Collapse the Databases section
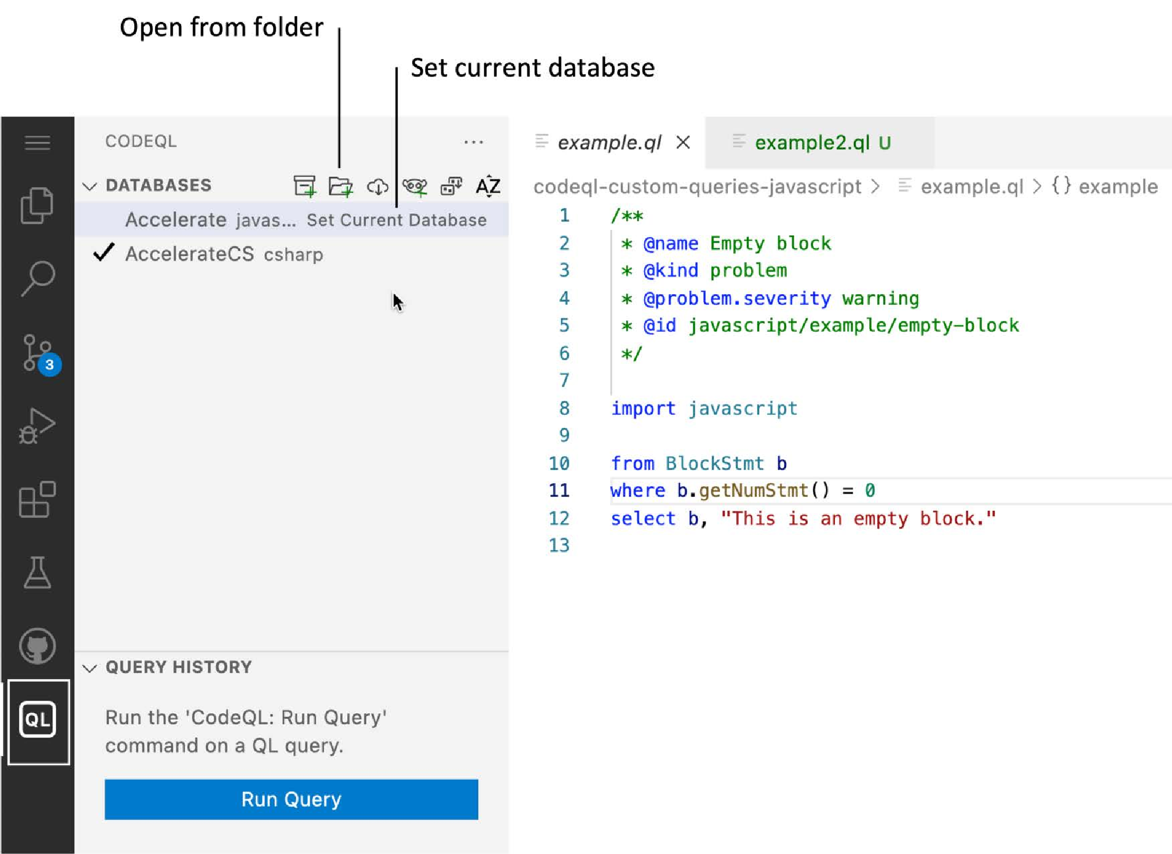Viewport: 1172px width, 854px height. pos(90,186)
